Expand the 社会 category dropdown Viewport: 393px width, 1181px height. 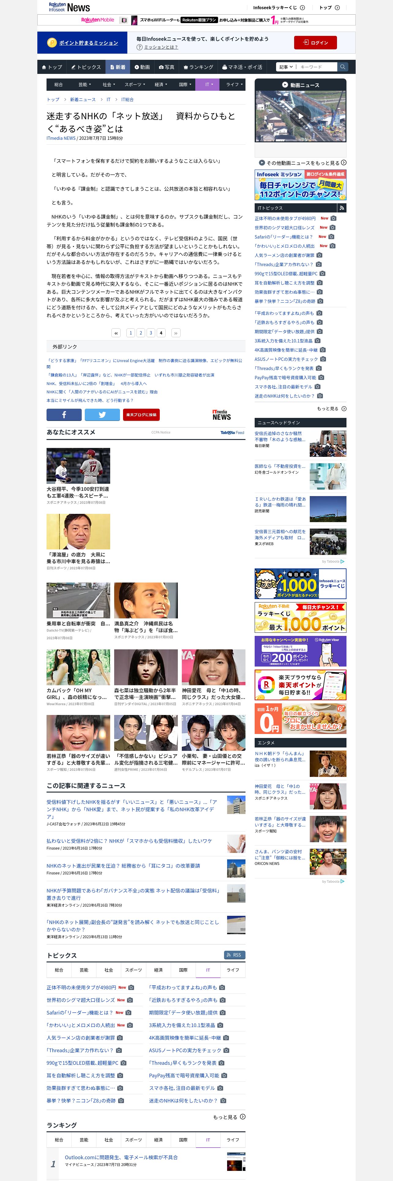109,84
